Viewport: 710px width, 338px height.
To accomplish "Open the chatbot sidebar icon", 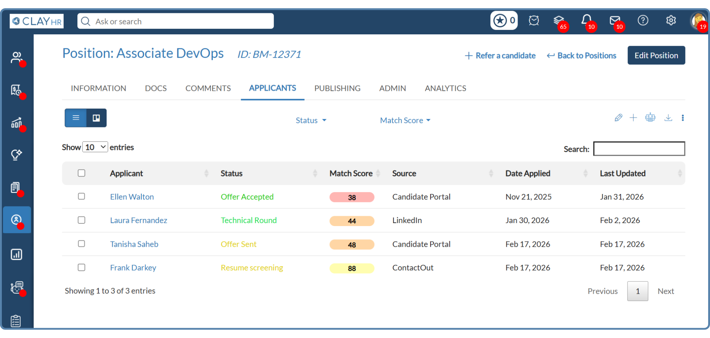I will (x=17, y=287).
